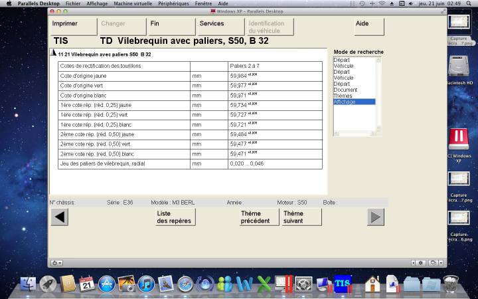Open the Address Book icon in the Dock

click(68, 284)
